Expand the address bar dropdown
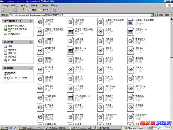Viewport: 173px width, 130px height. click(x=152, y=15)
